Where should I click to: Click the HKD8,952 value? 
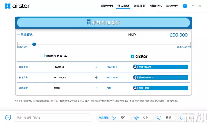pos(59,67)
